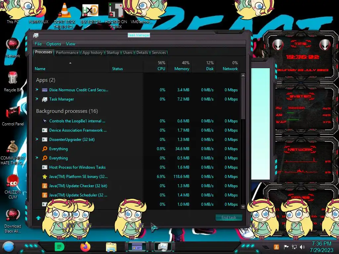Sort by the Disk column header

click(x=204, y=66)
